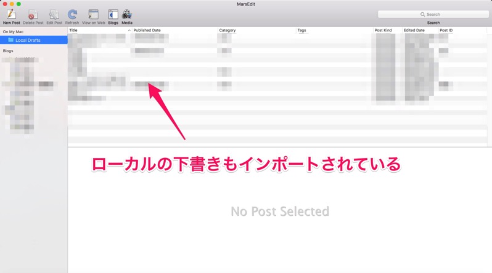Image resolution: width=492 pixels, height=273 pixels.
Task: Click the green zoom window button
Action: (x=19, y=4)
